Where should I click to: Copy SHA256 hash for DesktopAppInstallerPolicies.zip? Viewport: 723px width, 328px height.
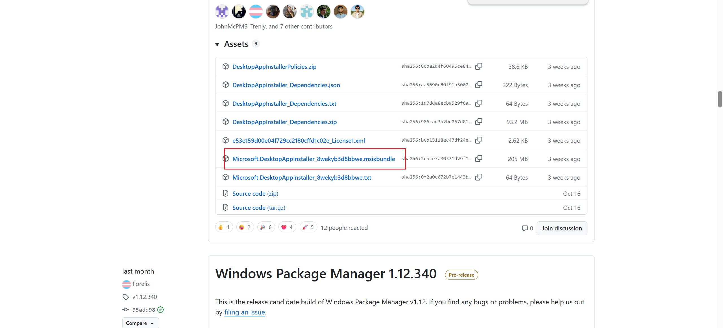pyautogui.click(x=478, y=66)
